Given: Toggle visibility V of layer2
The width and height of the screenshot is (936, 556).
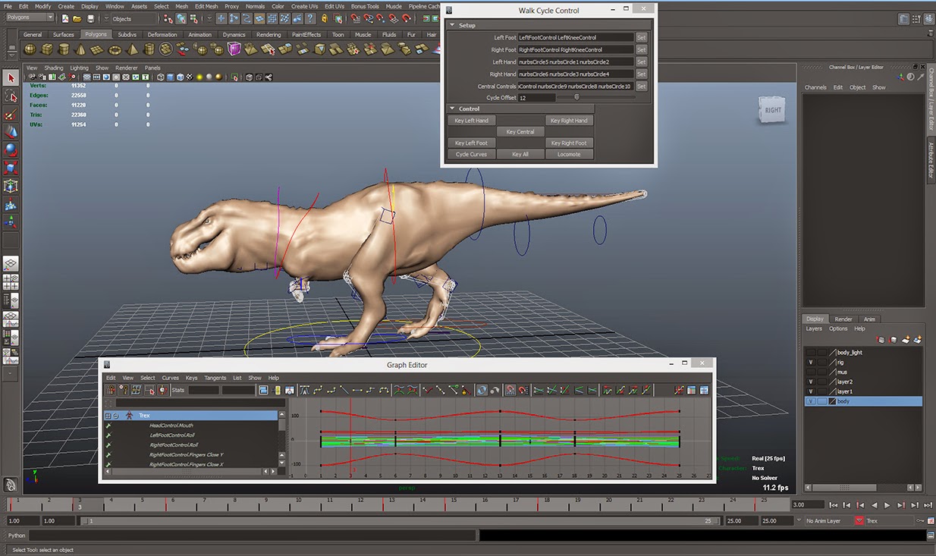Looking at the screenshot, I should tap(811, 382).
